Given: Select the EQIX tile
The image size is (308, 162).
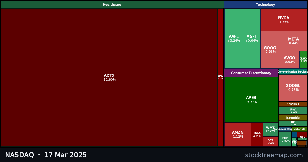Looking at the screenshot, I should (x=302, y=139).
